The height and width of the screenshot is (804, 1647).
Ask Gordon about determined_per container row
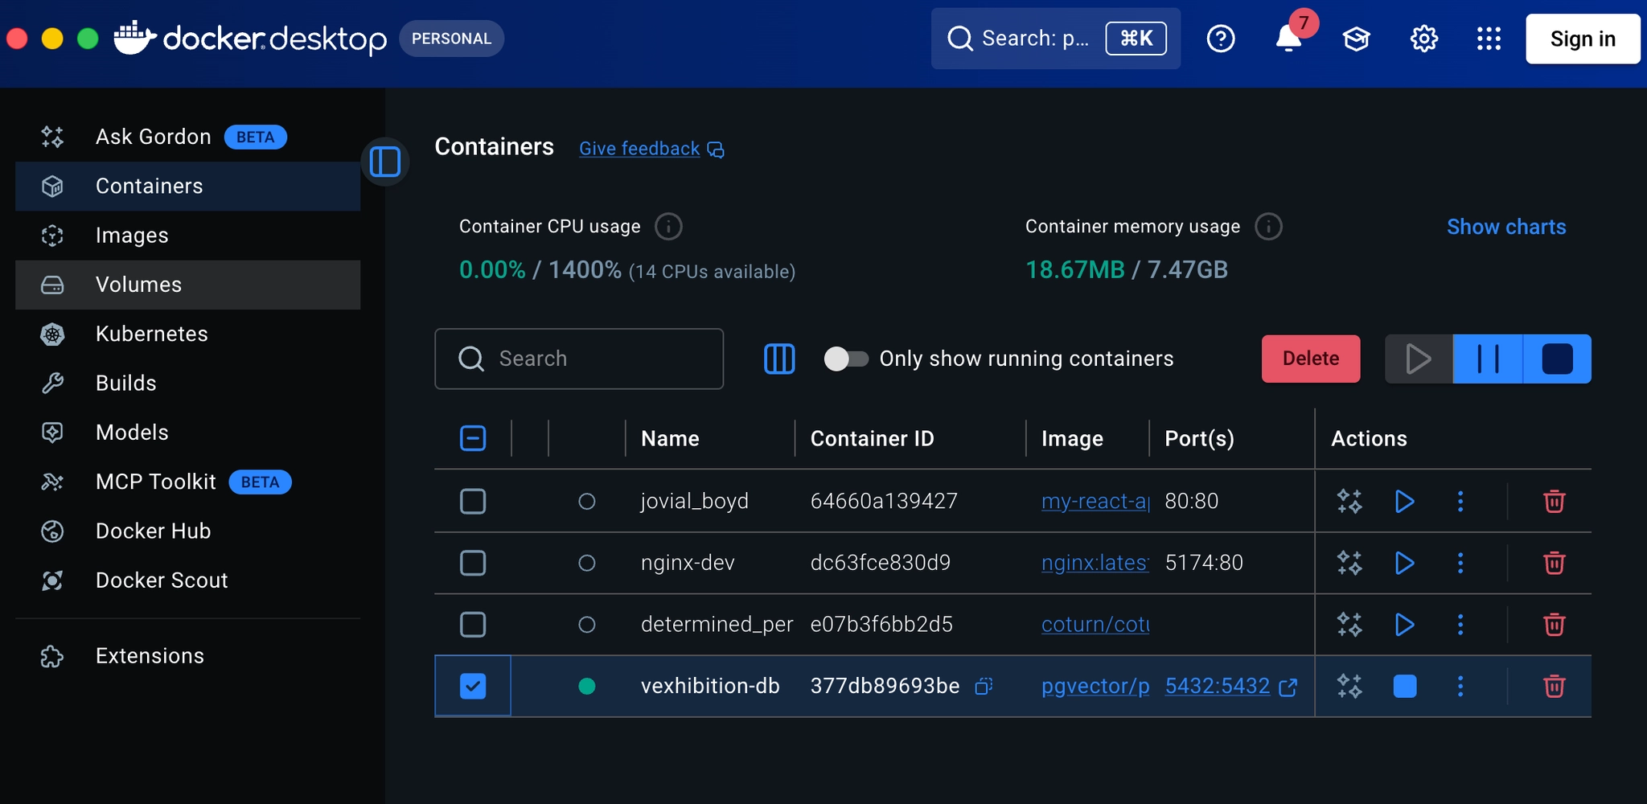click(1349, 624)
